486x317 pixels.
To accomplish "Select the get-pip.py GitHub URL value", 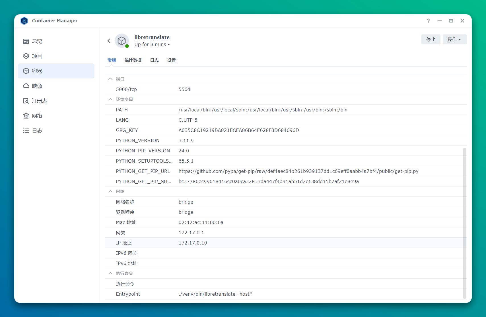I will 298,171.
